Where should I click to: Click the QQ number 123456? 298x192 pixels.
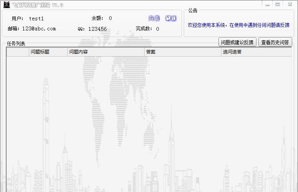98,29
